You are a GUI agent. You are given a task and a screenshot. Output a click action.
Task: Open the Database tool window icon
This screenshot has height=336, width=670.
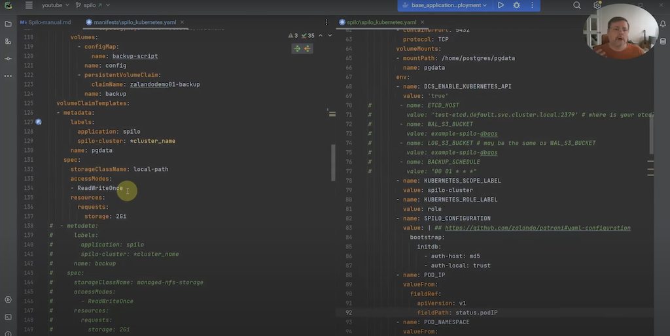[663, 41]
